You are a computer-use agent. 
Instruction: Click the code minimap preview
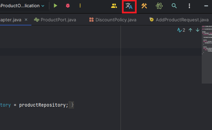(207, 54)
